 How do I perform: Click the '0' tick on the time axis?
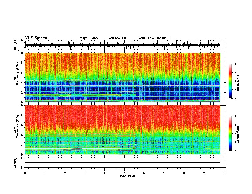25,173
